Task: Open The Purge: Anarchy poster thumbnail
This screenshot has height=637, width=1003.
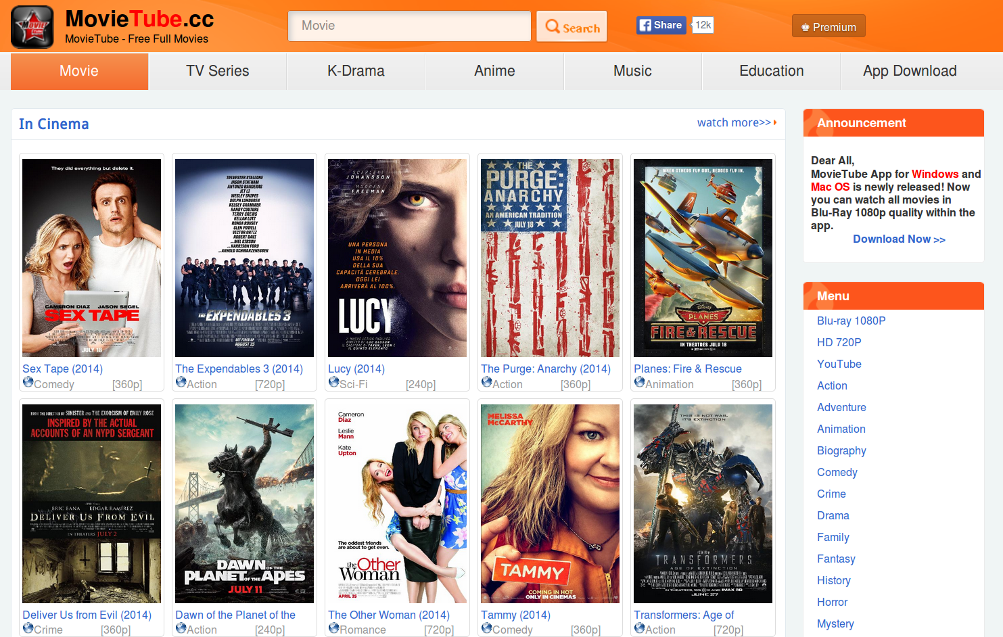Action: pos(551,258)
